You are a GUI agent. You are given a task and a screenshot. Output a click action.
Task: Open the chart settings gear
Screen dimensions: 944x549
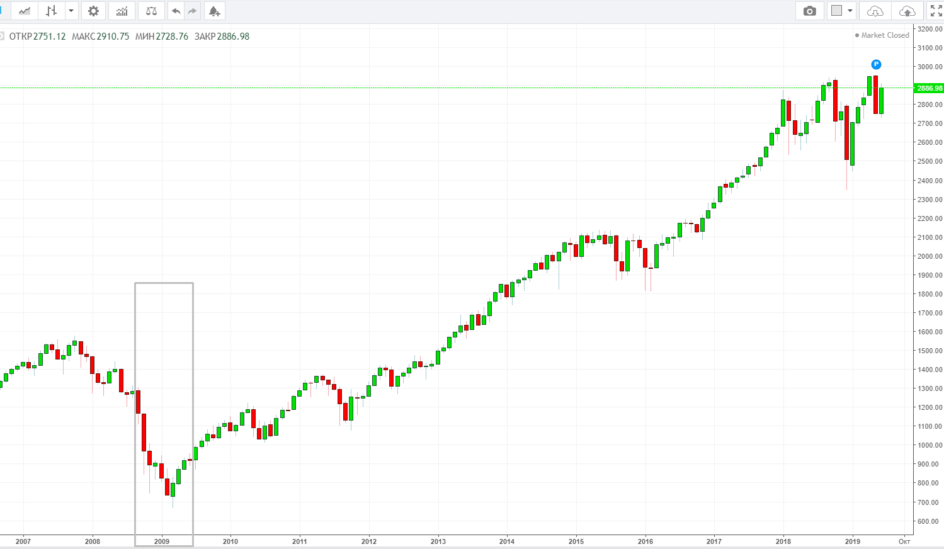[x=93, y=11]
